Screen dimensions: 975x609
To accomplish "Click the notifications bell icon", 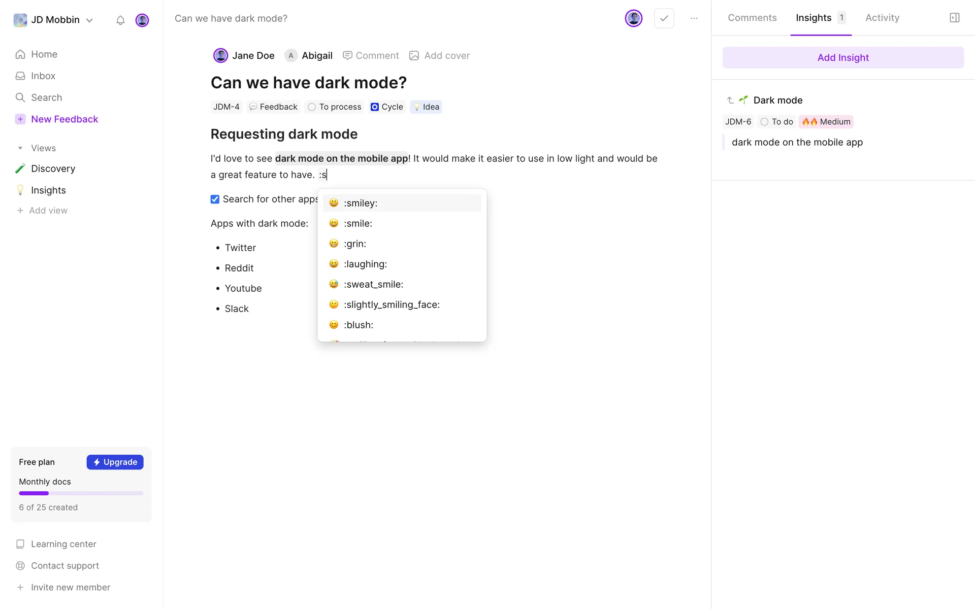I will coord(120,20).
